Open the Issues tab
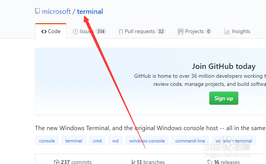Viewport: 266px width, 164px height. click(x=89, y=32)
